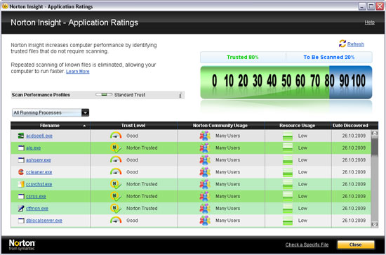Click the resource usage bars for csrss.exe
Screen dimensions: 386x255
288,197
